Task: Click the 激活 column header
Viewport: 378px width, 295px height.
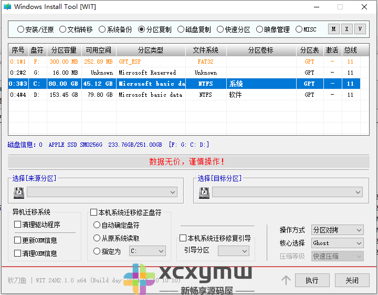Action: pos(333,50)
